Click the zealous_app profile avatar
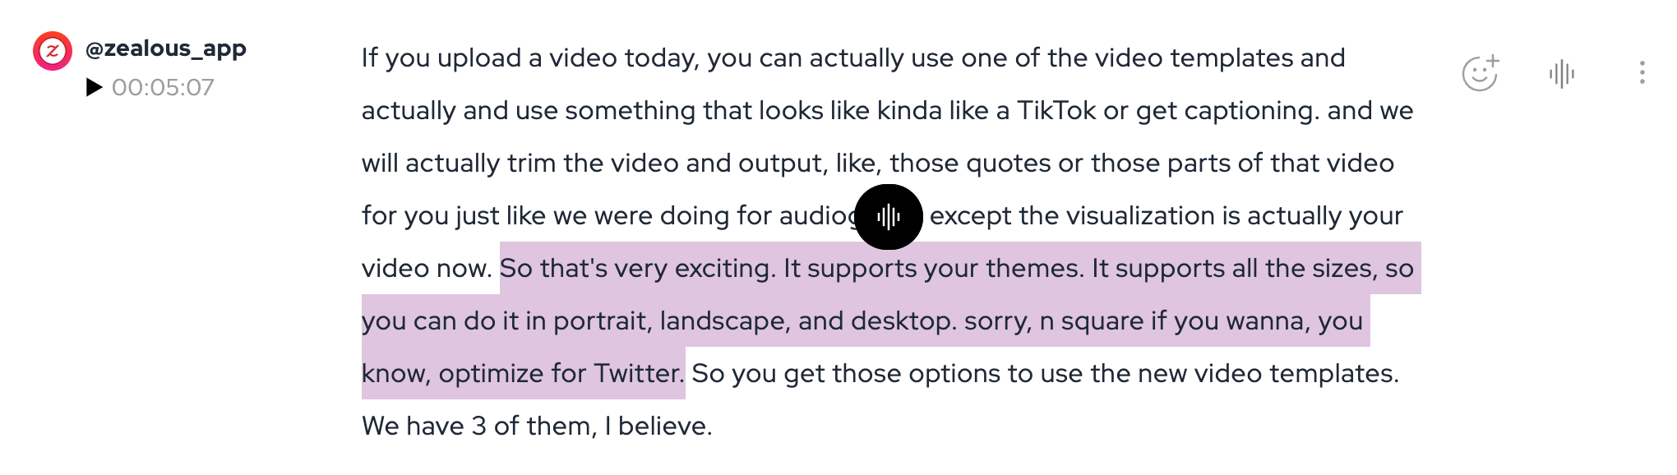Screen dimensions: 1677x475 coord(52,51)
